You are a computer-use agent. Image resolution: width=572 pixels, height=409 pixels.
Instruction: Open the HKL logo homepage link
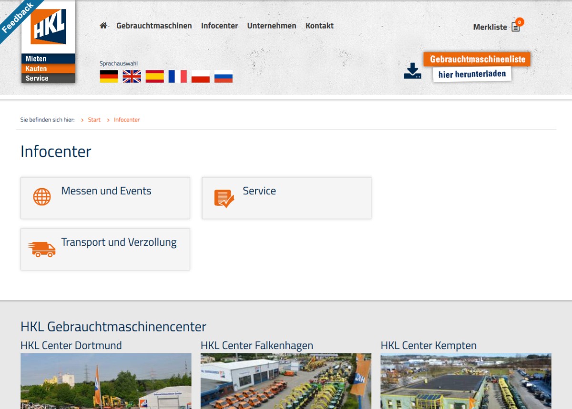tap(48, 27)
